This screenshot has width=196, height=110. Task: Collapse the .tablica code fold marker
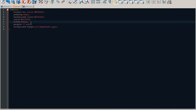point(8,9)
